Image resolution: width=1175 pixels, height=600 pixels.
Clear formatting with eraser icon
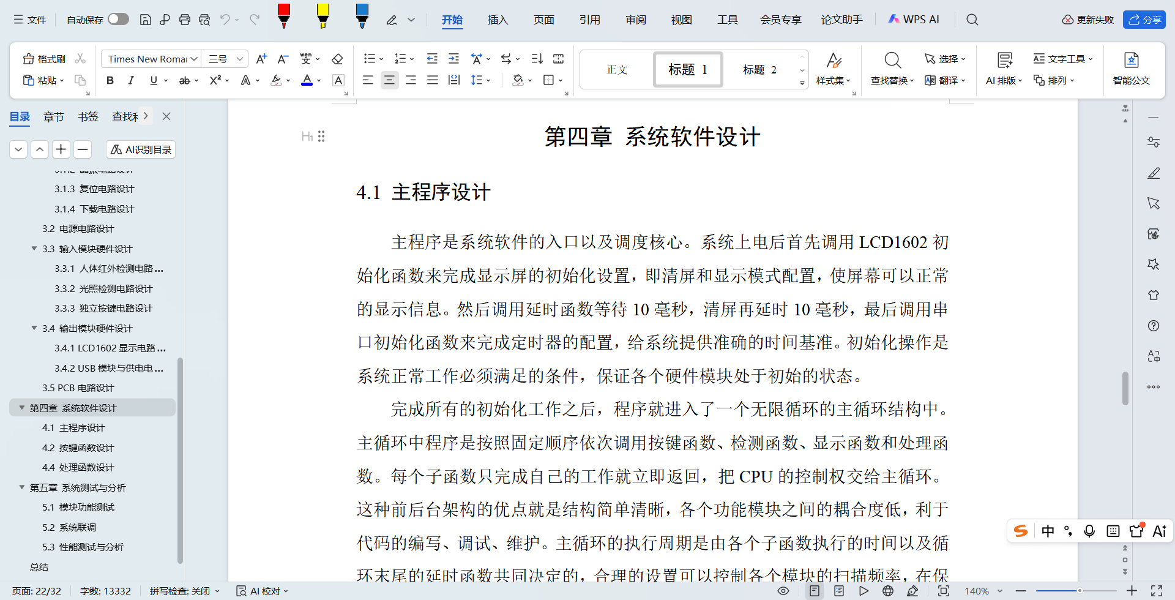pos(337,59)
